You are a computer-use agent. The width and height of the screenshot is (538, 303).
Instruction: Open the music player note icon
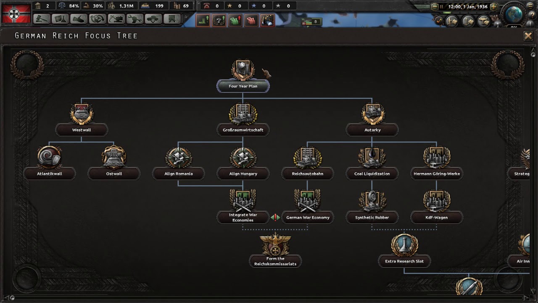tap(440, 20)
